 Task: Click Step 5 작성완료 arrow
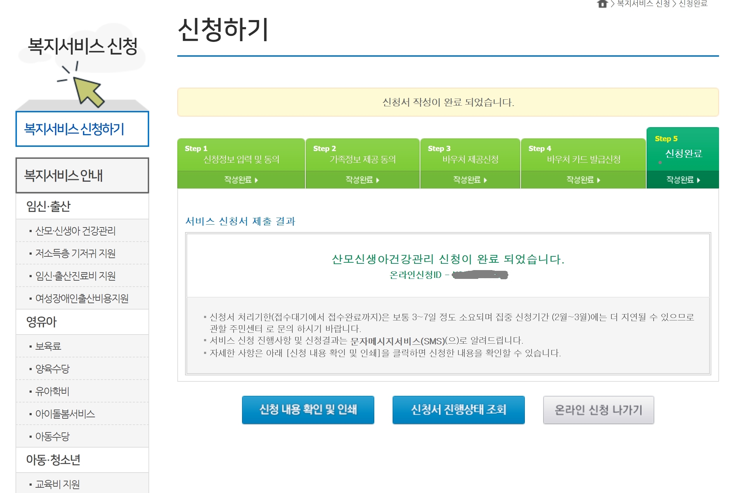pos(699,180)
